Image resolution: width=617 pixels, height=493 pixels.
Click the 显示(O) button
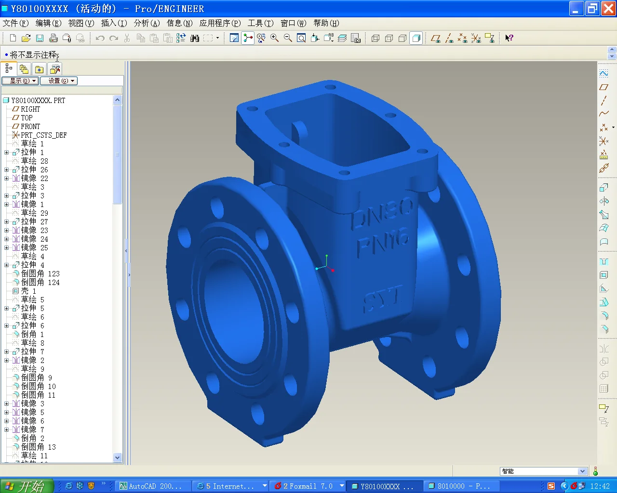click(20, 81)
